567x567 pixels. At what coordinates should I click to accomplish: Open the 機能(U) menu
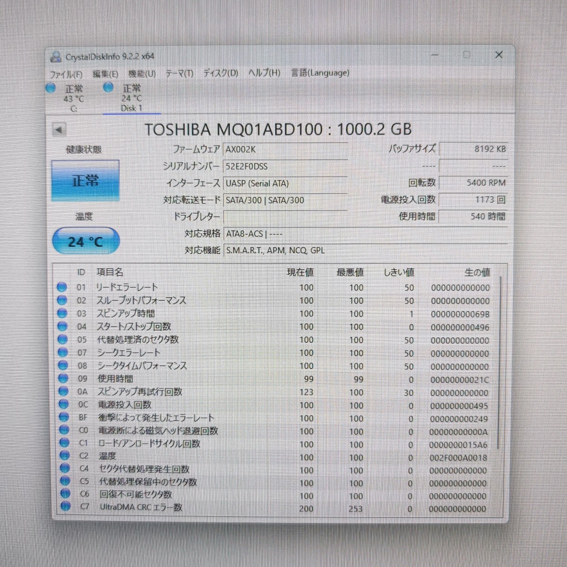click(x=141, y=73)
